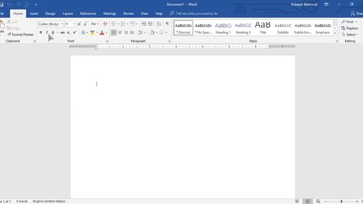
Task: Open Customize Quick Access Toolbar dropdown
Action: 36,5
